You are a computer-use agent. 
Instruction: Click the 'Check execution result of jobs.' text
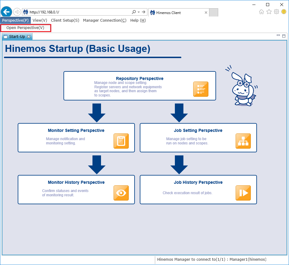[187, 193]
